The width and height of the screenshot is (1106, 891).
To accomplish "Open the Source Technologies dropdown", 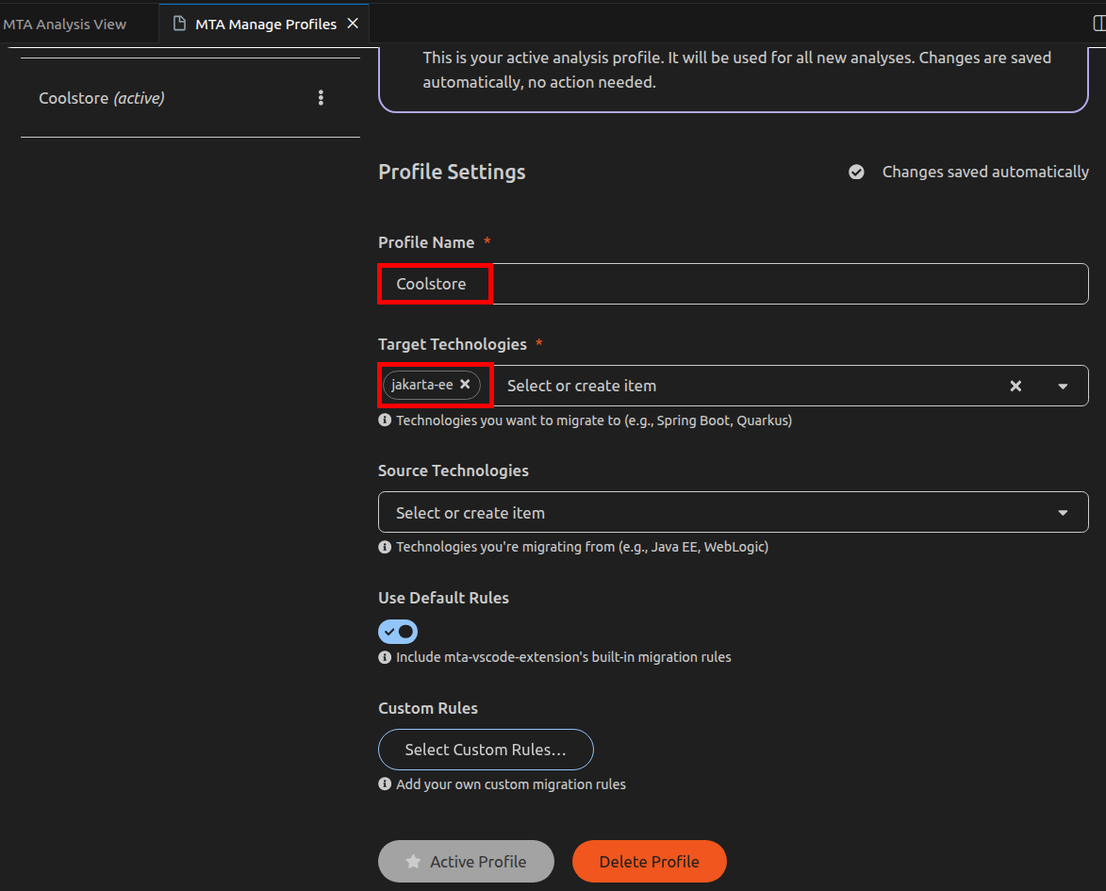I will 733,512.
